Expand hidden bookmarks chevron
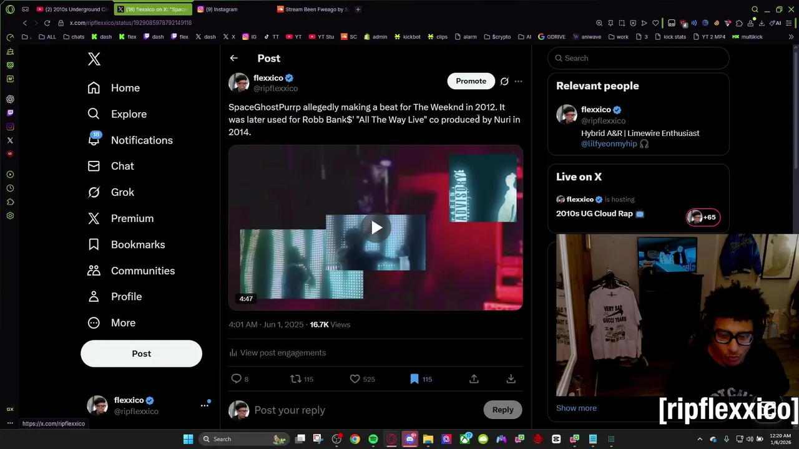The width and height of the screenshot is (799, 449). [791, 37]
